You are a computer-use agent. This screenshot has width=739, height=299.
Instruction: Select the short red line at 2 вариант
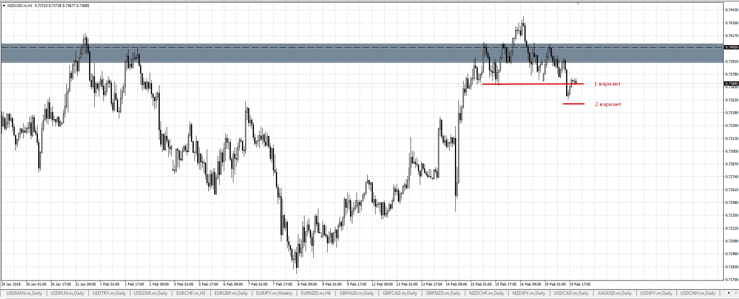click(573, 104)
